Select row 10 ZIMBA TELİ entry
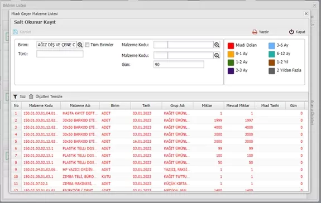The width and height of the screenshot is (321, 203). [158, 177]
